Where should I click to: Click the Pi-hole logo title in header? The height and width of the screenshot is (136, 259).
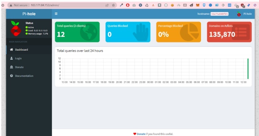[29, 14]
